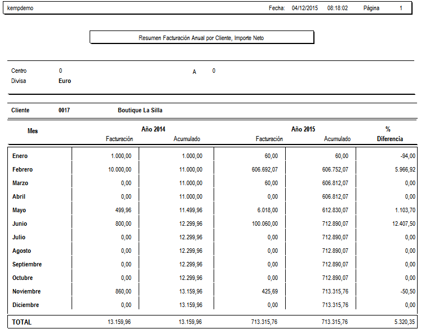Image resolution: width=421 pixels, height=333 pixels.
Task: Click the 'Año 2014' header
Action: (x=153, y=129)
